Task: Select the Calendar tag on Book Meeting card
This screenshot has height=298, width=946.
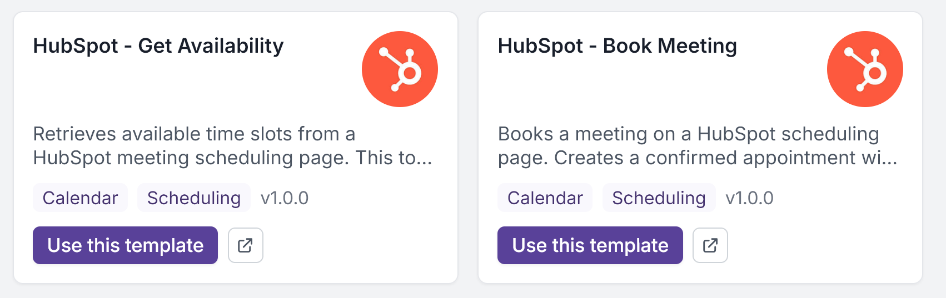Action: [x=545, y=198]
